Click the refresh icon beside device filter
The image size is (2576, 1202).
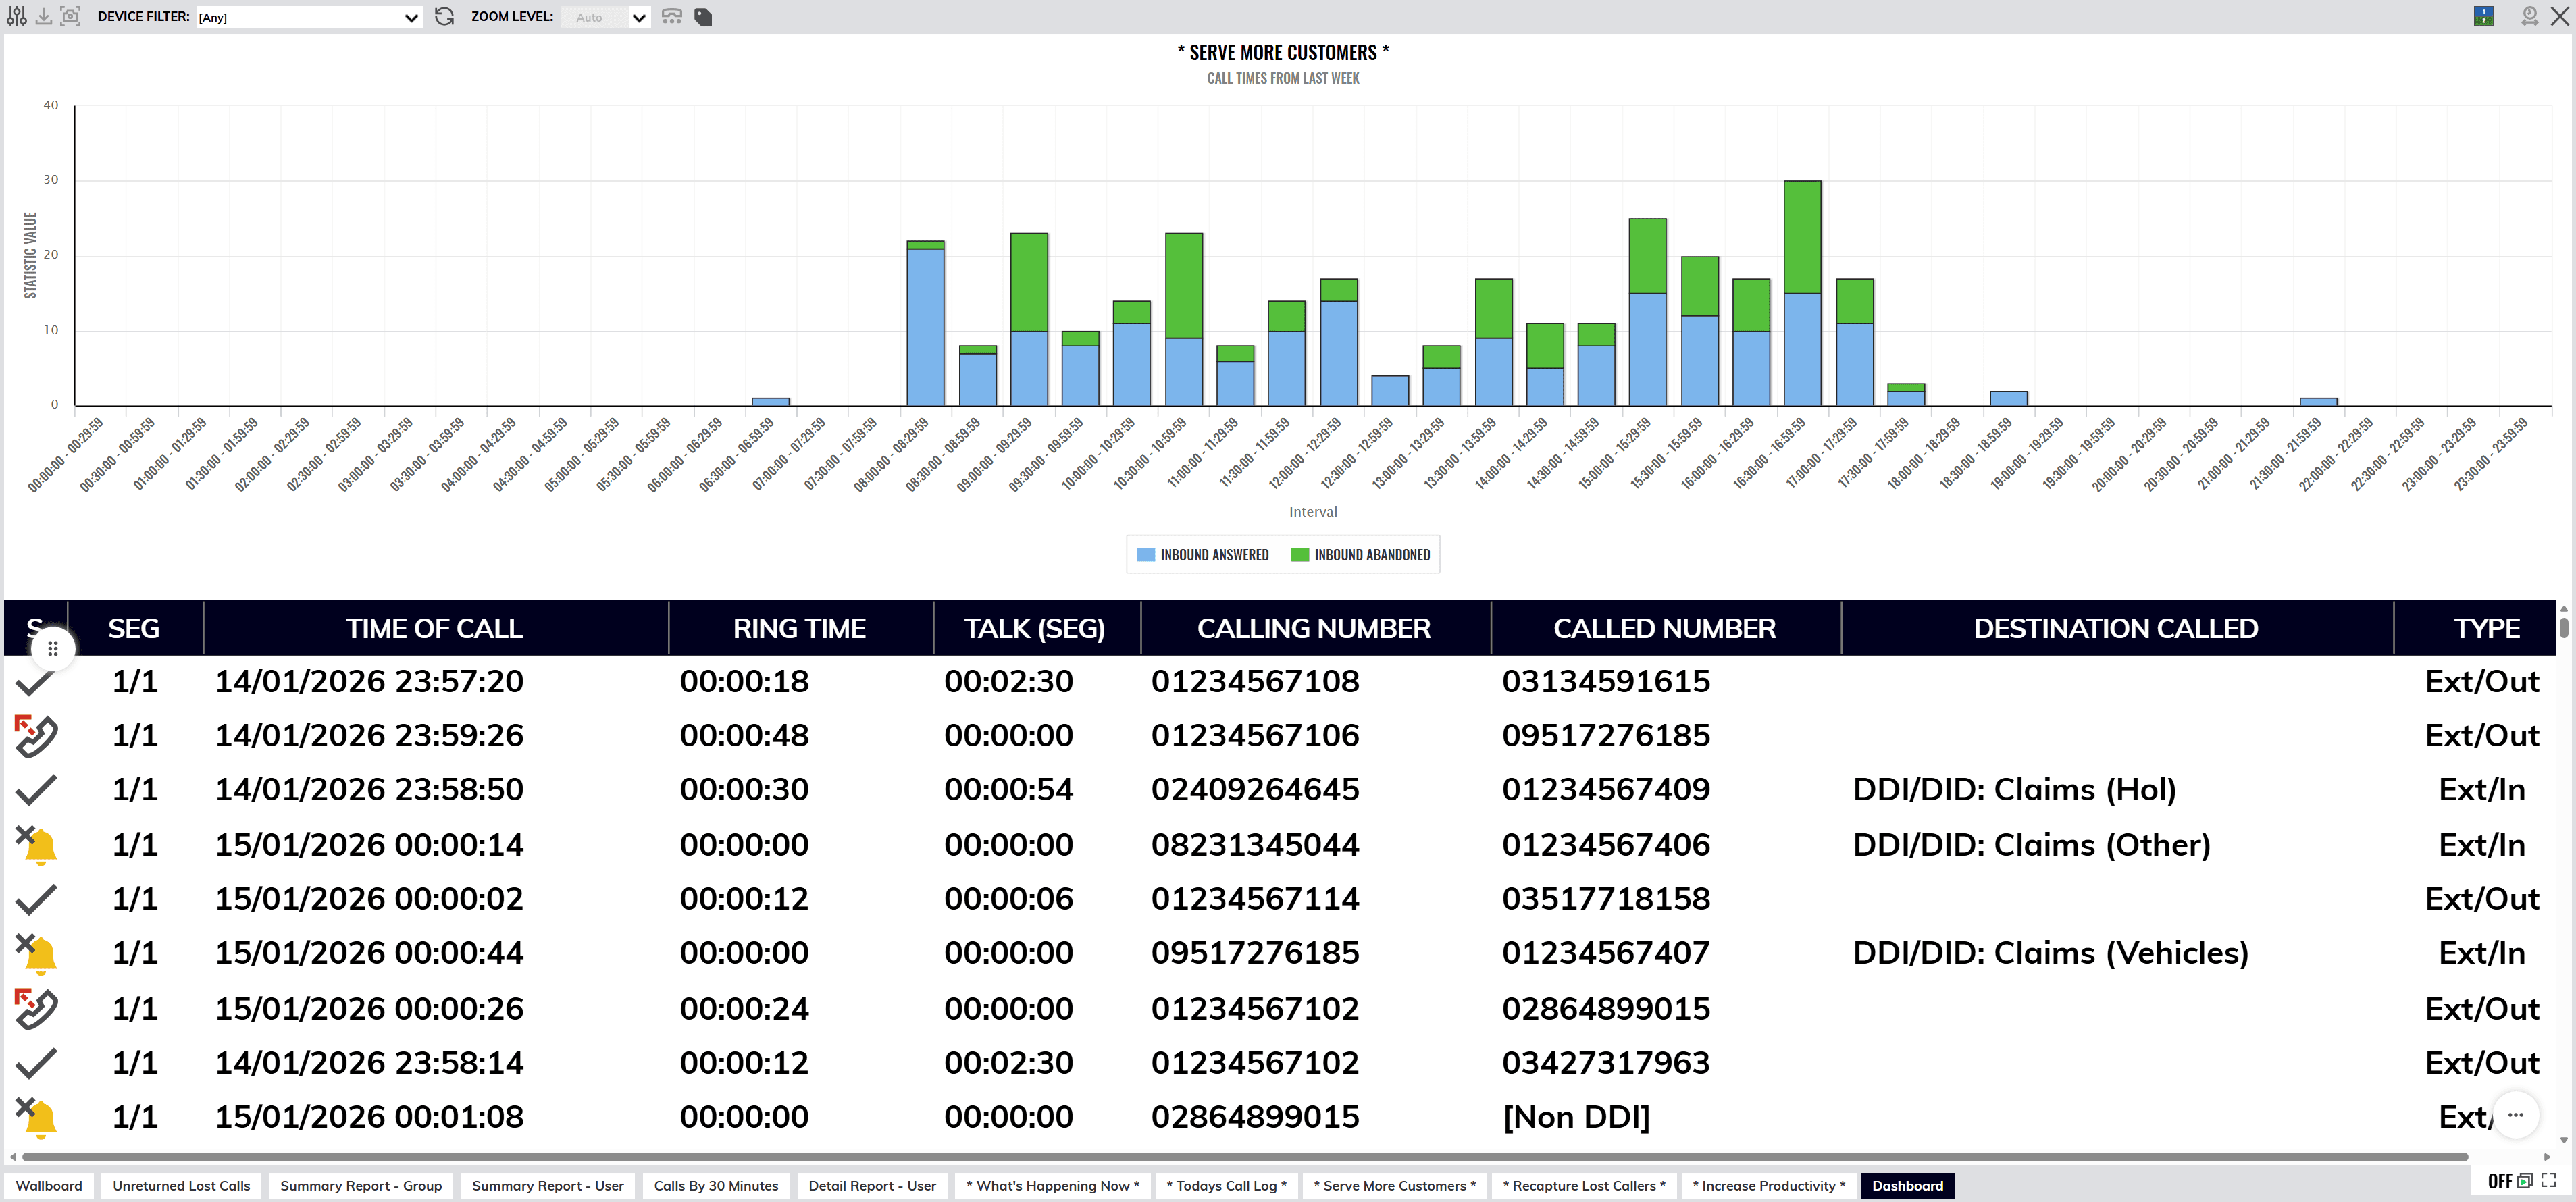tap(445, 16)
